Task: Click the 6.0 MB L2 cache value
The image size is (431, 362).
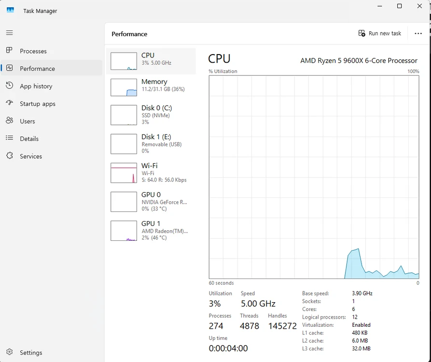Action: coord(360,341)
